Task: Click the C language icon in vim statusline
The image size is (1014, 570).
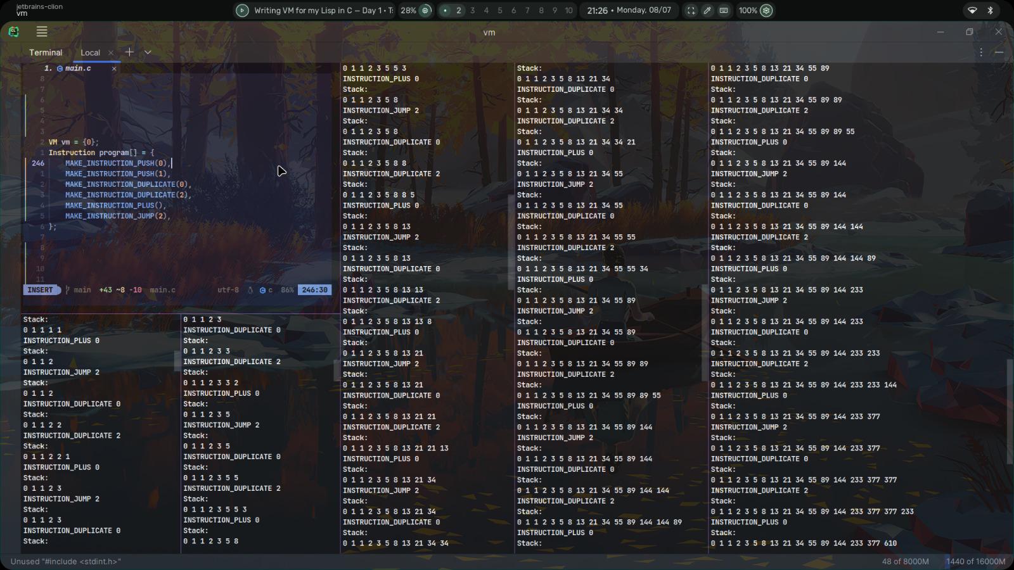Action: click(x=264, y=290)
